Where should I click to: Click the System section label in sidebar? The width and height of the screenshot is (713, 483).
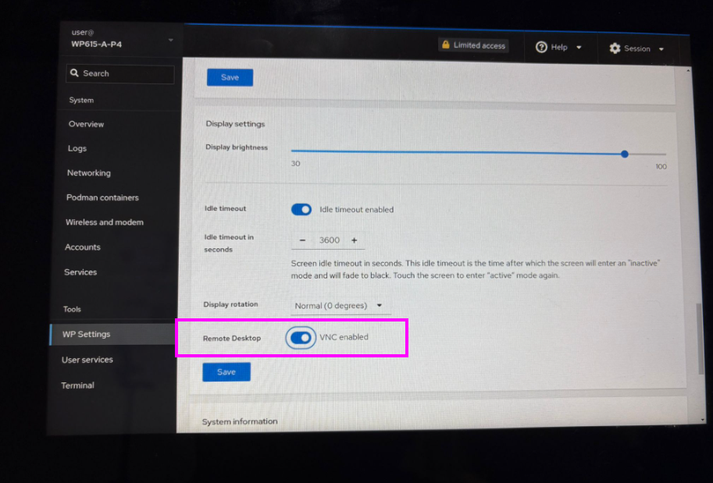point(81,100)
